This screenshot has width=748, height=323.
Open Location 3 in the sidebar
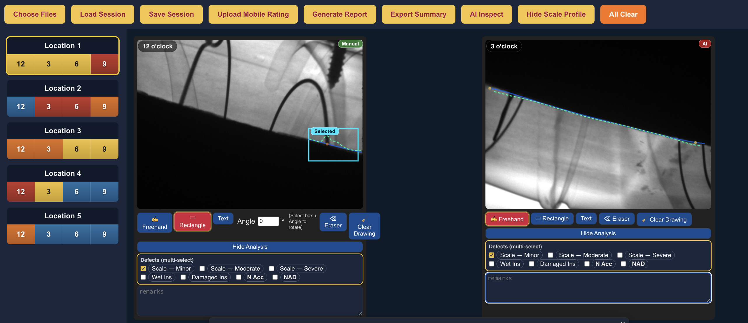pos(62,131)
